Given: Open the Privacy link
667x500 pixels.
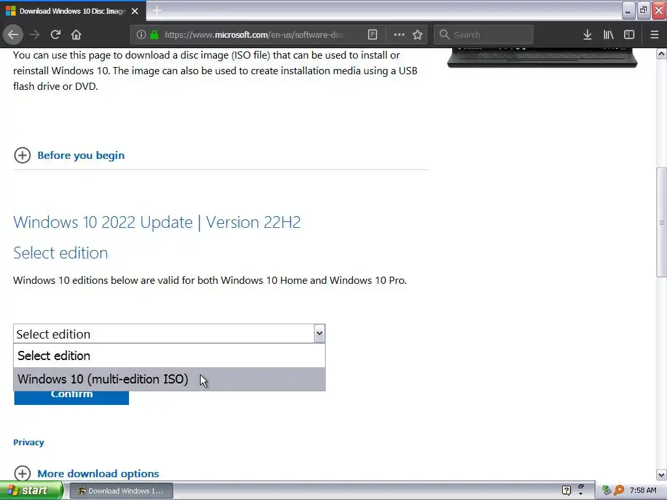Looking at the screenshot, I should pos(29,442).
